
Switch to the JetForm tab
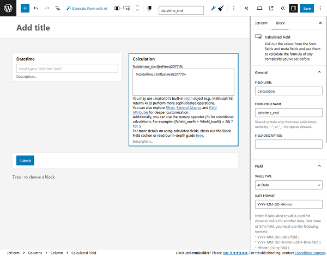click(x=261, y=23)
